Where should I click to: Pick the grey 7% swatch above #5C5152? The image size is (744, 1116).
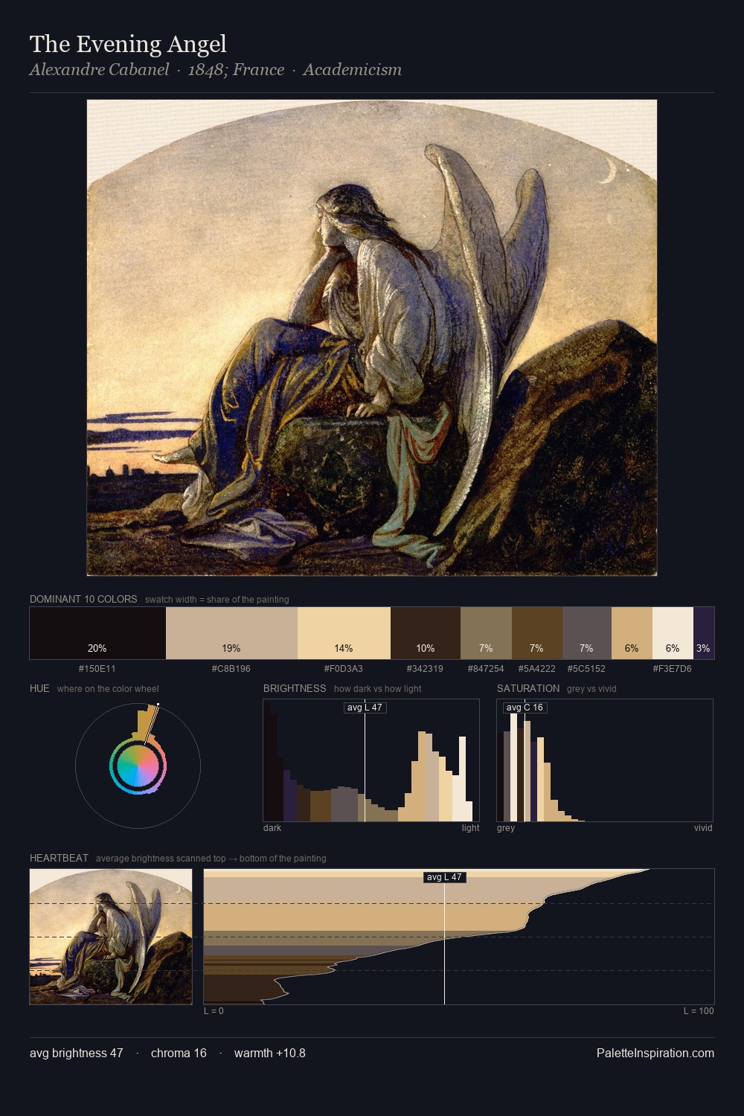pyautogui.click(x=587, y=633)
